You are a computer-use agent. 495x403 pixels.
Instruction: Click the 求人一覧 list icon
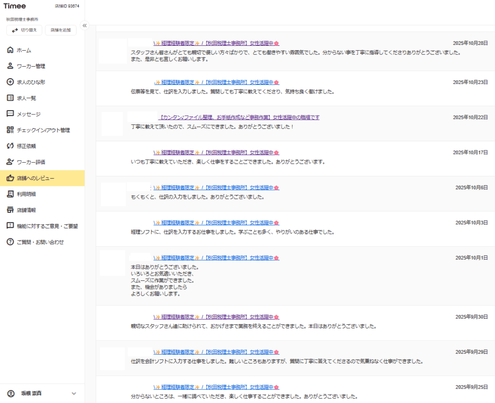[x=10, y=98]
